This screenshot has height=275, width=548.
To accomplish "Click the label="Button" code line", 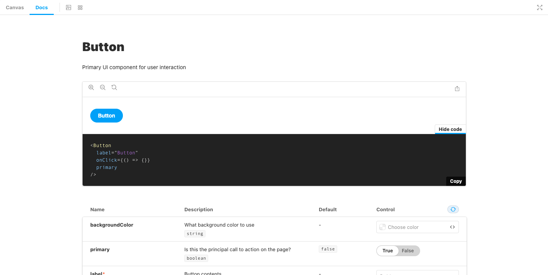I will tap(117, 153).
